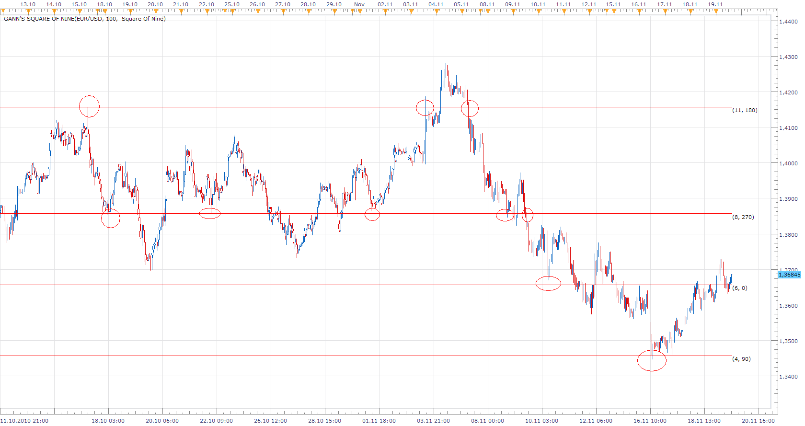
Task: Click the 1,4300 price axis label
Action: (x=788, y=57)
